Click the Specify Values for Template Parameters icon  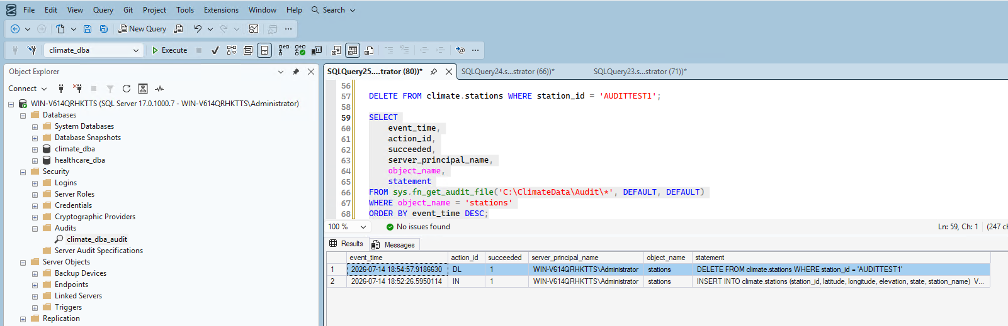[x=460, y=50]
